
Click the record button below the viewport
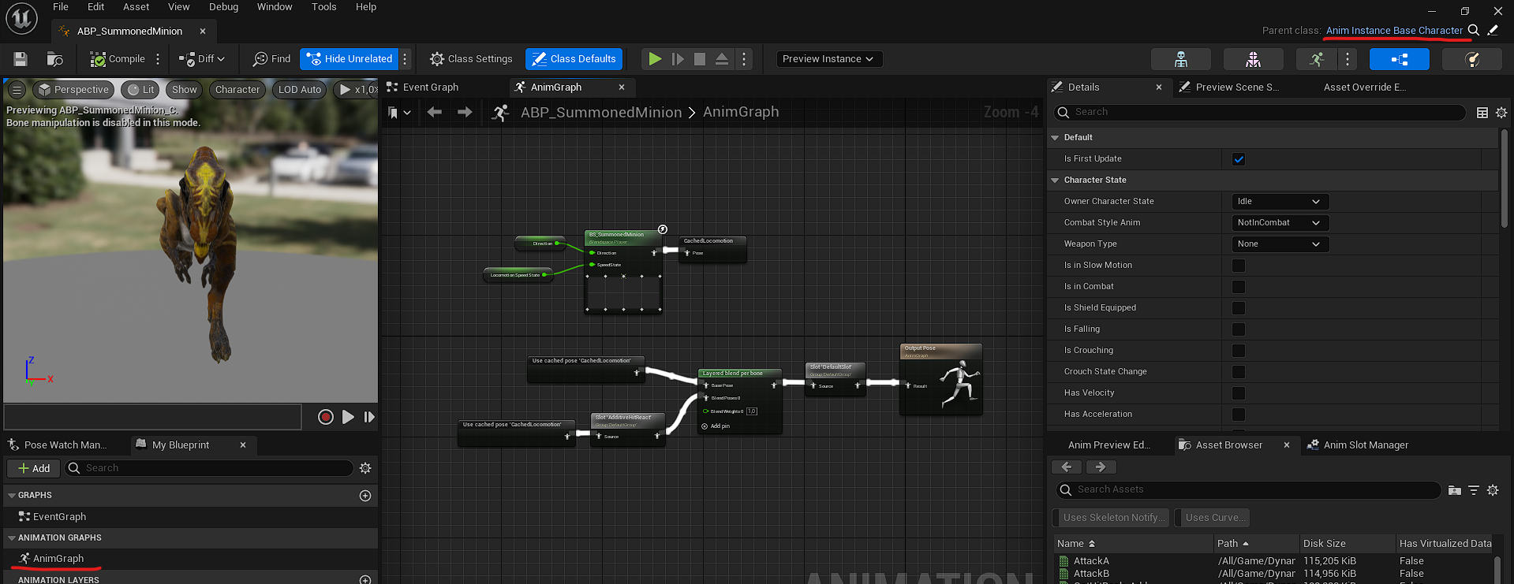(325, 417)
